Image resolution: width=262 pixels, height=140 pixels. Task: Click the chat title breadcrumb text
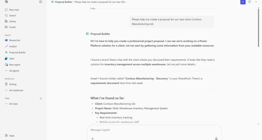pos(101,2)
